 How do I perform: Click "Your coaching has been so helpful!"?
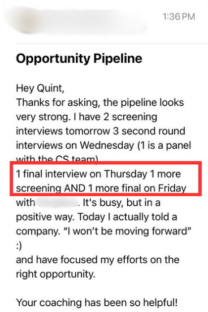[97, 303]
